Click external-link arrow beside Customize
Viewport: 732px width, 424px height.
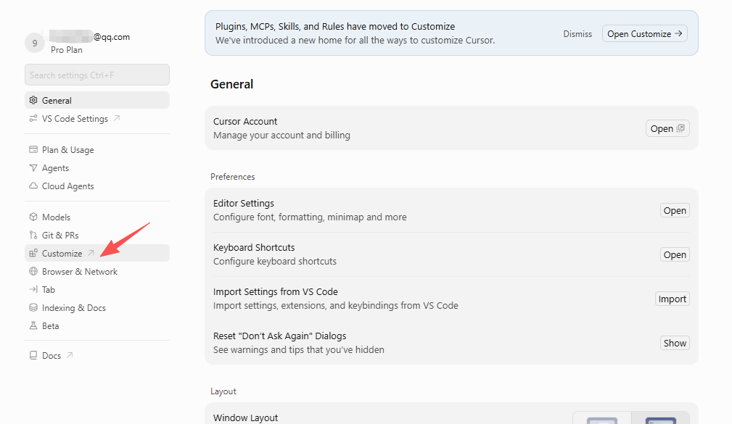(x=91, y=253)
